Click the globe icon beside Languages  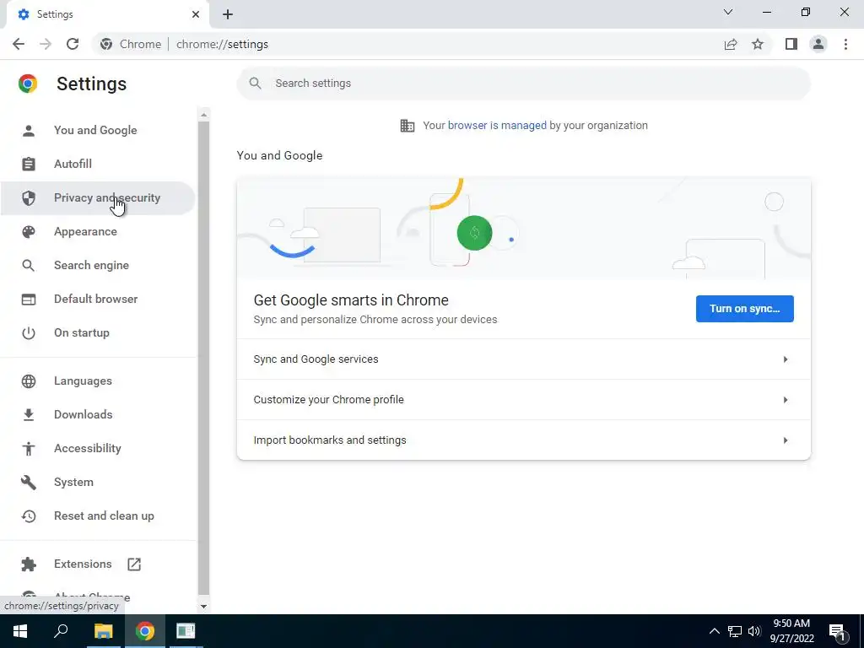coord(28,381)
